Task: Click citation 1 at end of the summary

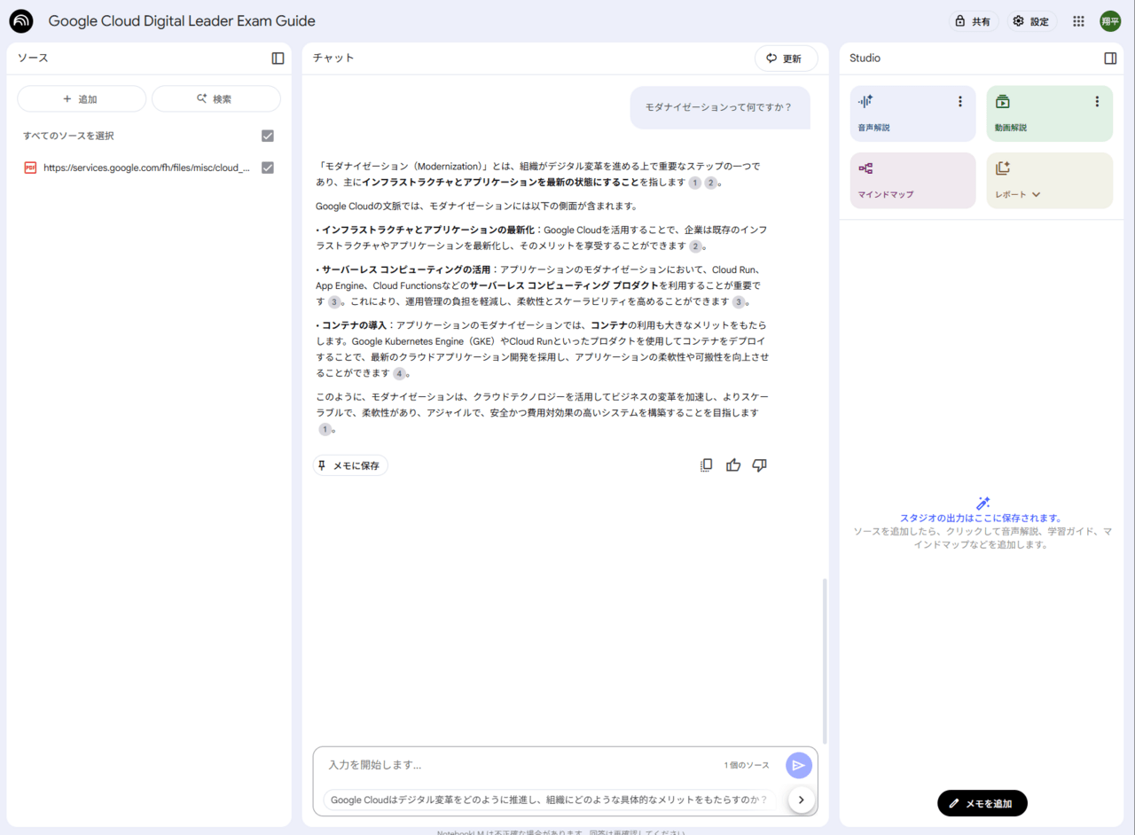Action: pos(325,430)
